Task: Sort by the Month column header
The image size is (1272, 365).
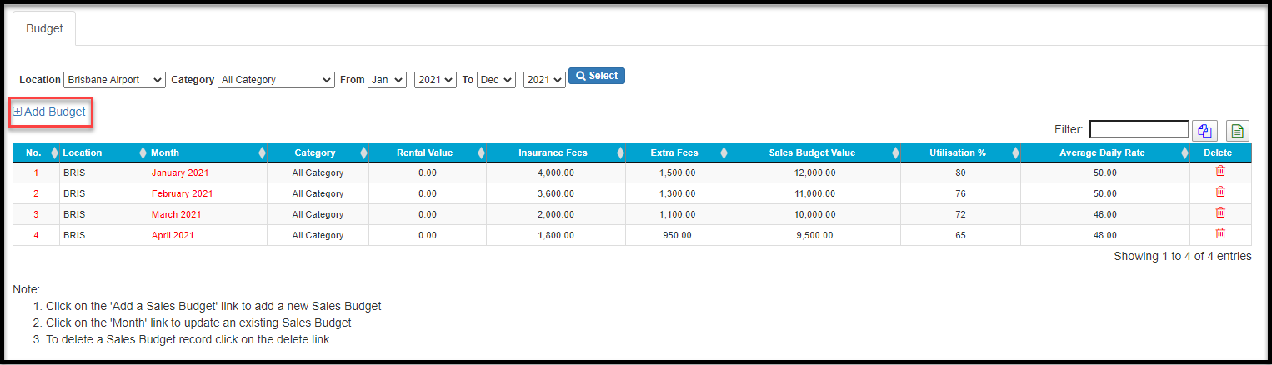Action: point(208,152)
